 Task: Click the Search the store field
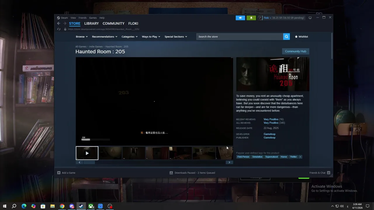(x=240, y=36)
